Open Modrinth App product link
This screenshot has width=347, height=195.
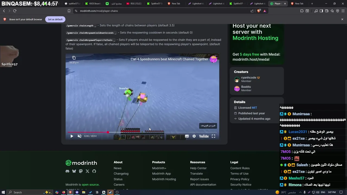click(x=161, y=174)
